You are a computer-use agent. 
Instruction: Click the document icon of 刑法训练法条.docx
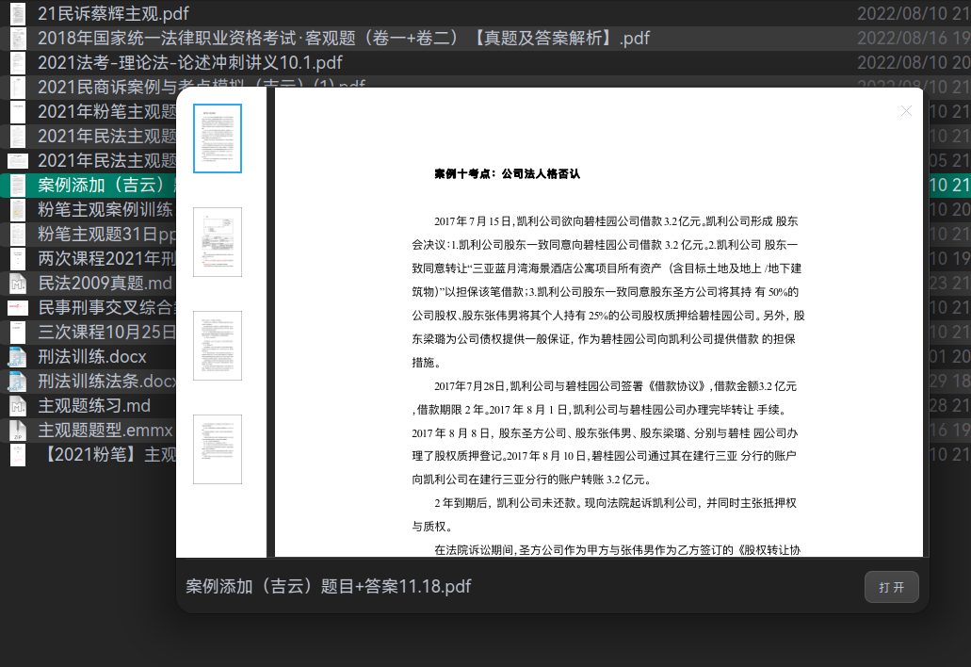tap(18, 381)
